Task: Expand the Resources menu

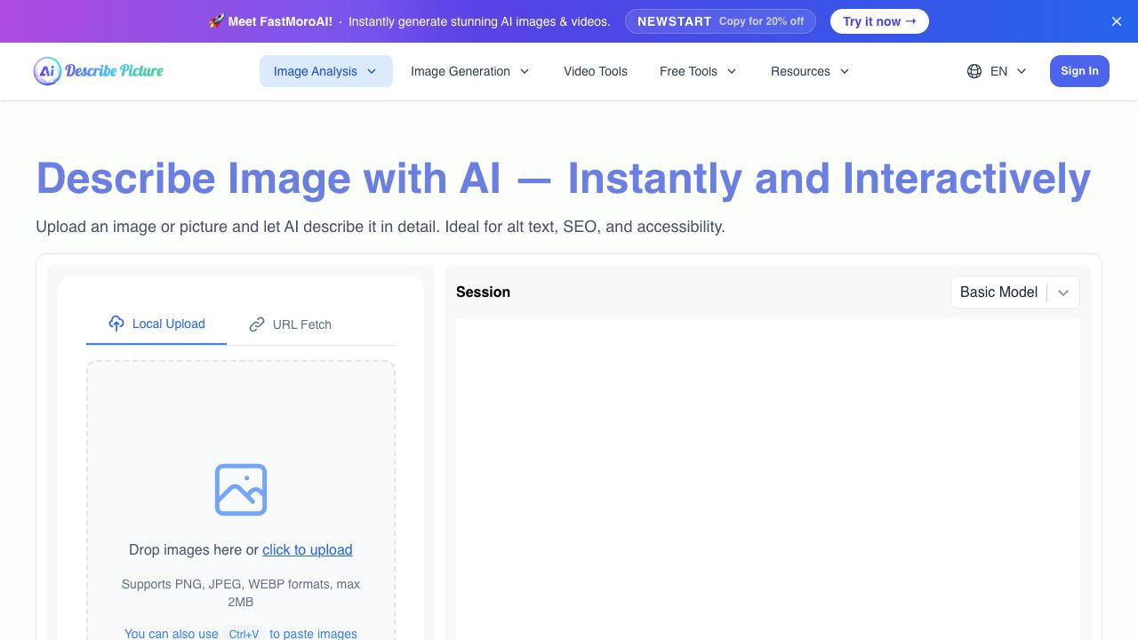Action: (x=810, y=71)
